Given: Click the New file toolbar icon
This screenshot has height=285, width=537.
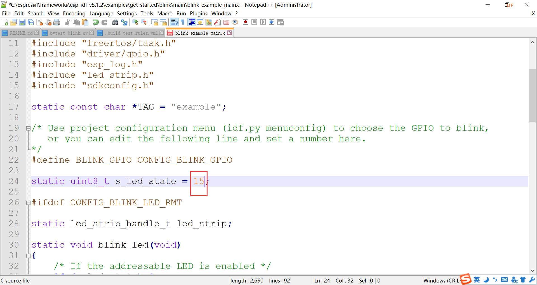Looking at the screenshot, I should click(x=5, y=22).
